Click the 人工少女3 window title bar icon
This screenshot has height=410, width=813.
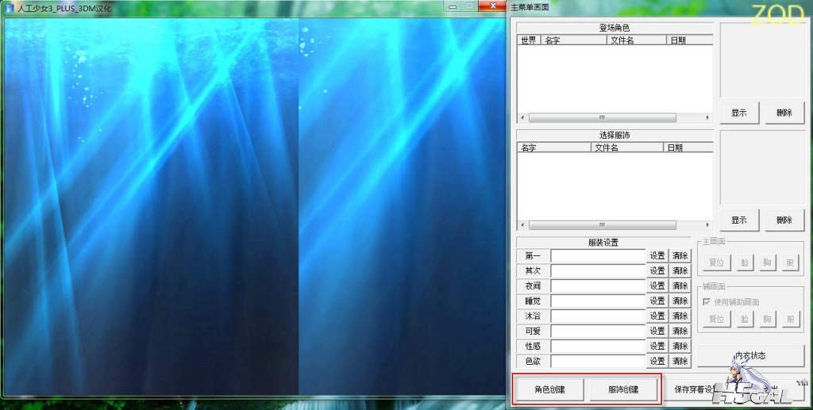[10, 8]
